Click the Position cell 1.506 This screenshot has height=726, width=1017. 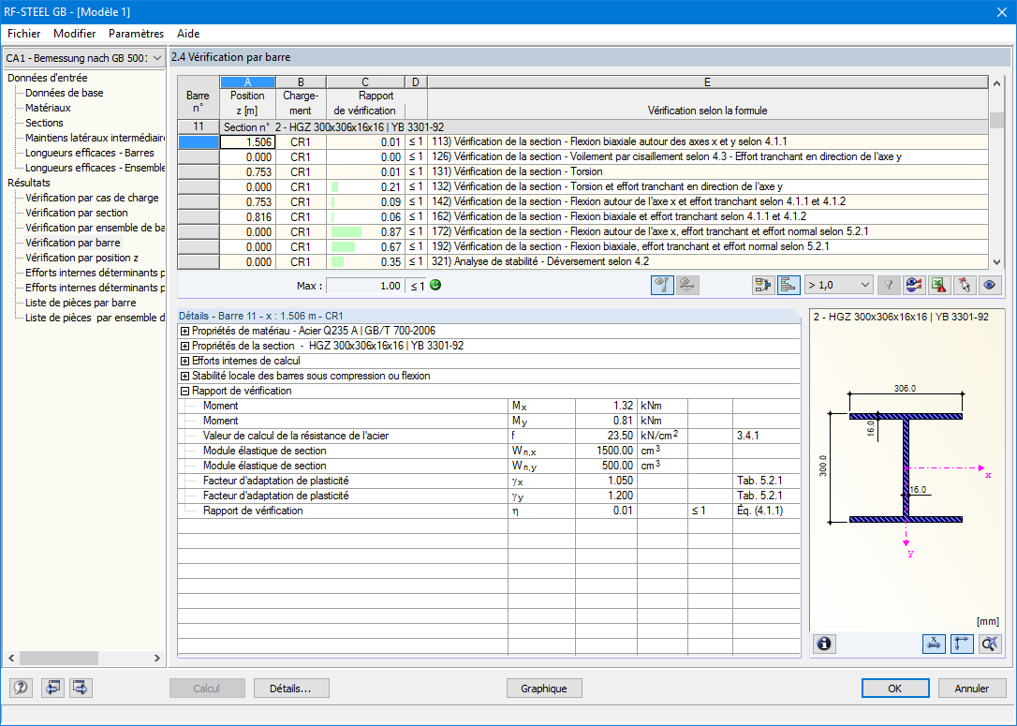tap(248, 142)
